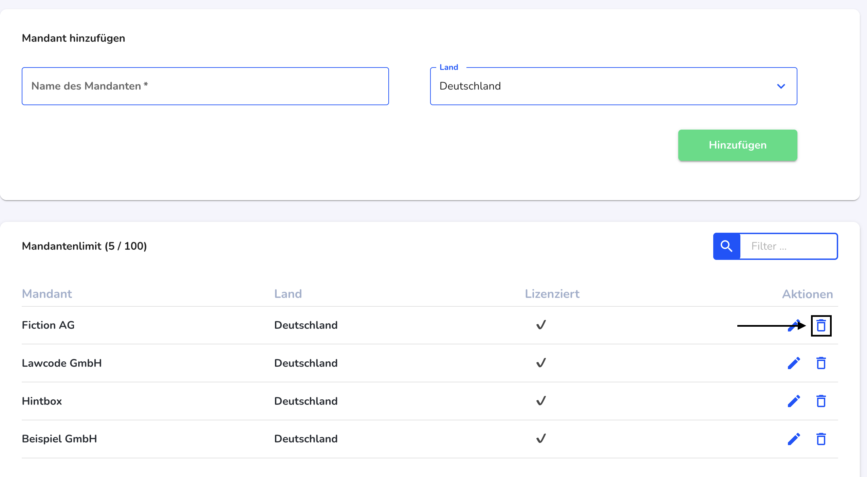Click the licensed checkmark for Lawcode GmbH
This screenshot has width=867, height=477.
coord(541,363)
